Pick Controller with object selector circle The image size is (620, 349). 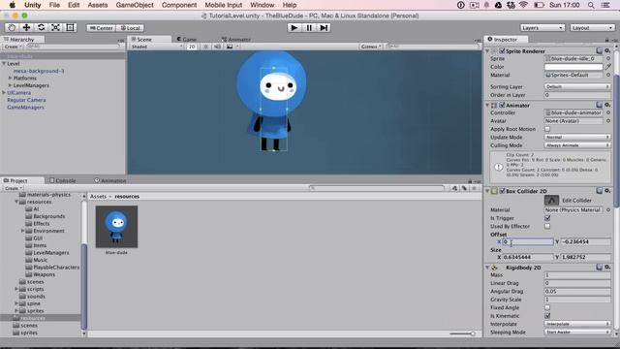[x=608, y=112]
